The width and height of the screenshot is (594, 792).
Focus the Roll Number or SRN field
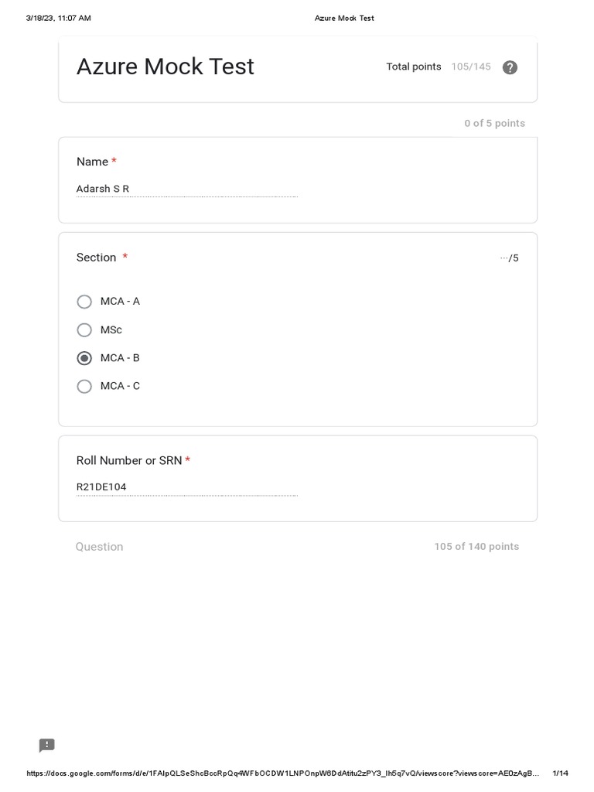tap(186, 487)
